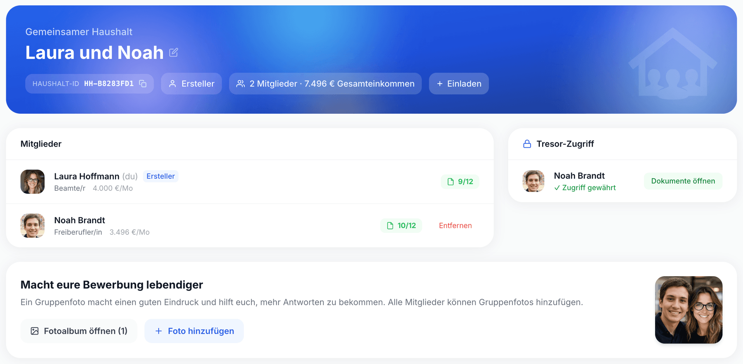Click the Ersteller tag next to Laura Hoffmann
Image resolution: width=743 pixels, height=364 pixels.
tap(161, 176)
